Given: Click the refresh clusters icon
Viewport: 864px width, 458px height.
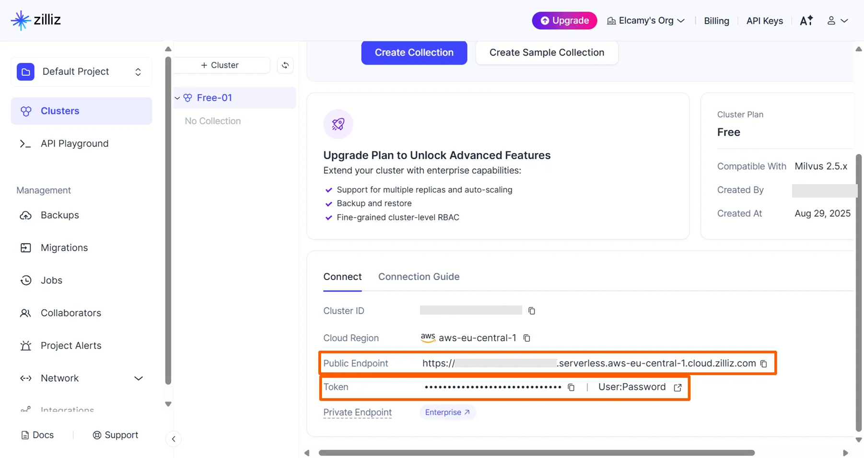Looking at the screenshot, I should point(285,65).
